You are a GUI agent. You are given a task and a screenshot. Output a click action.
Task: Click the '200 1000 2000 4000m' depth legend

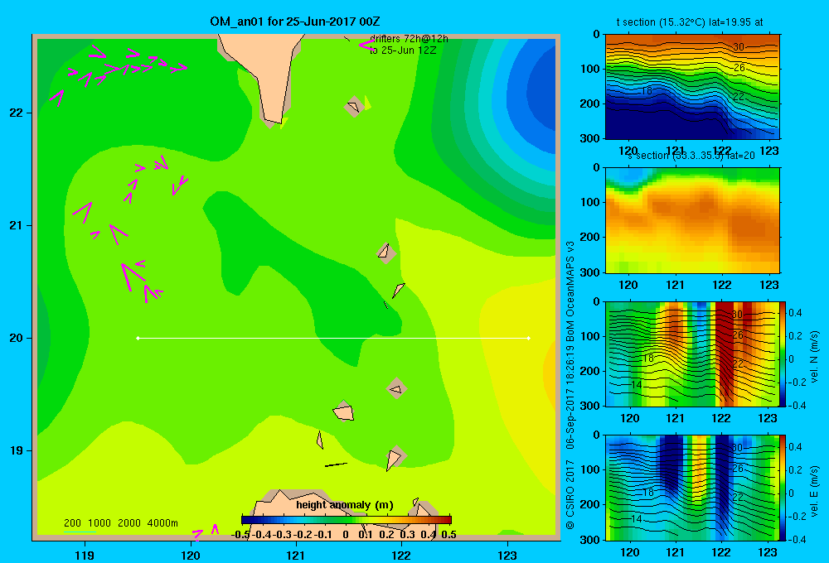pyautogui.click(x=120, y=523)
